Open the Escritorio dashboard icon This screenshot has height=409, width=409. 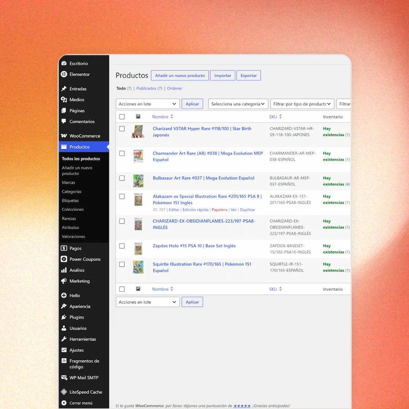pos(64,63)
